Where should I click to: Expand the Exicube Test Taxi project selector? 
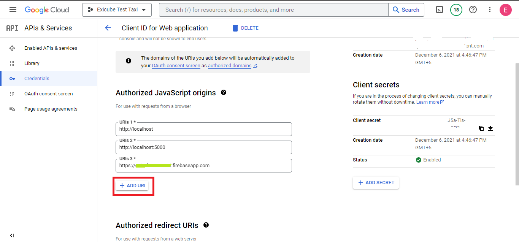tap(117, 10)
